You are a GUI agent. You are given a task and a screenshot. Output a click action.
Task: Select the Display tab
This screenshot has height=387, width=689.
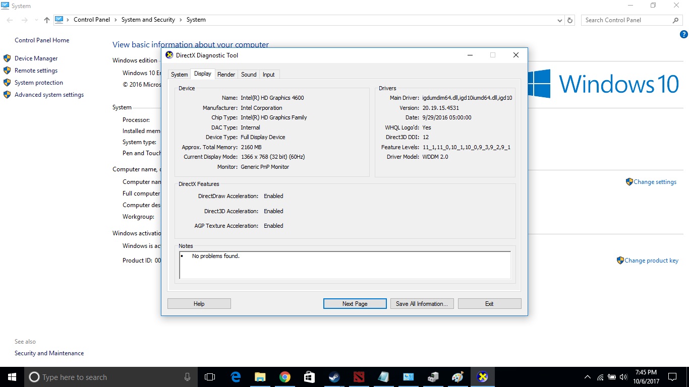[203, 74]
